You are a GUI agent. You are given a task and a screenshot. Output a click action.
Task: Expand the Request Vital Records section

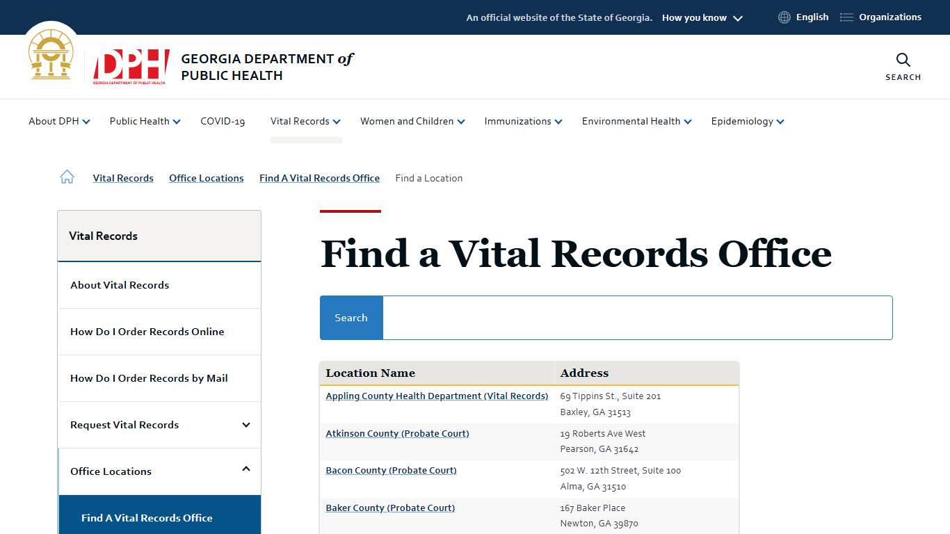245,424
